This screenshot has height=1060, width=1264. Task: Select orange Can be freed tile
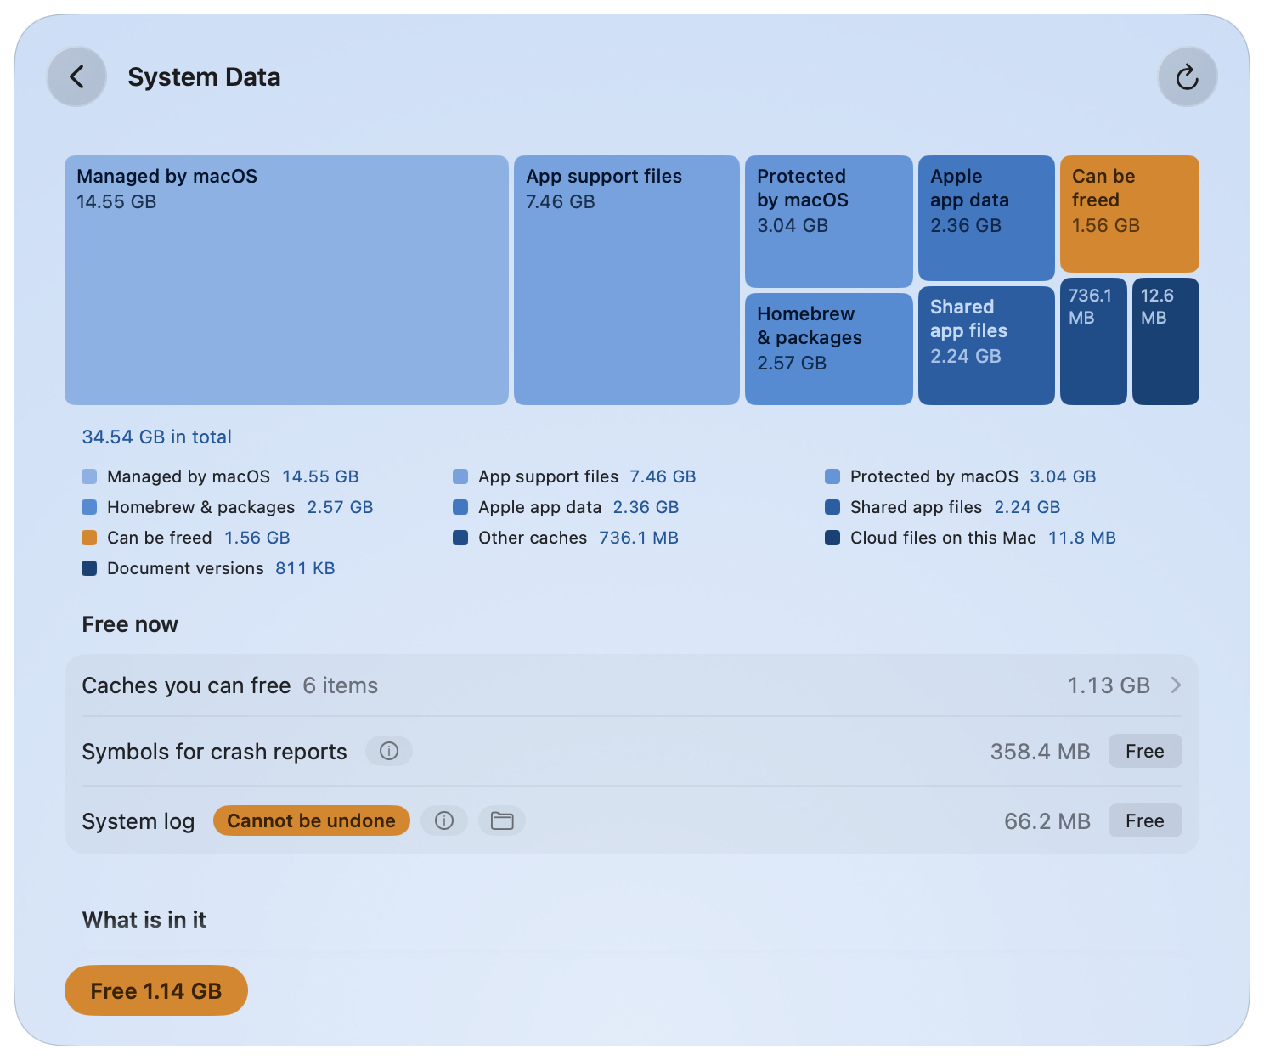1129,213
